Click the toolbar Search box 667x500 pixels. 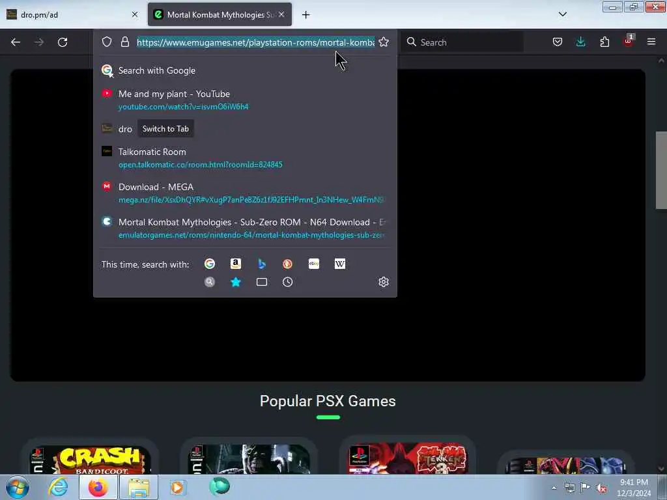tap(463, 42)
